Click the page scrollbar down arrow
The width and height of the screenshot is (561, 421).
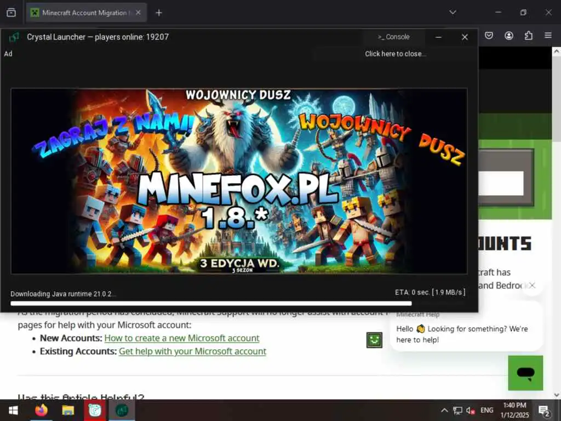click(557, 395)
